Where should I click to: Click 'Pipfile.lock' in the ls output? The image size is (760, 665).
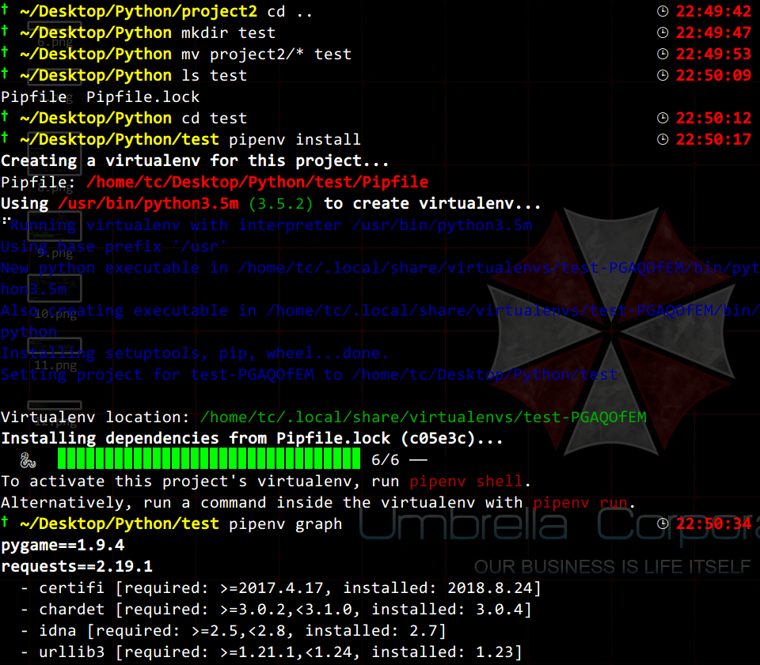143,97
